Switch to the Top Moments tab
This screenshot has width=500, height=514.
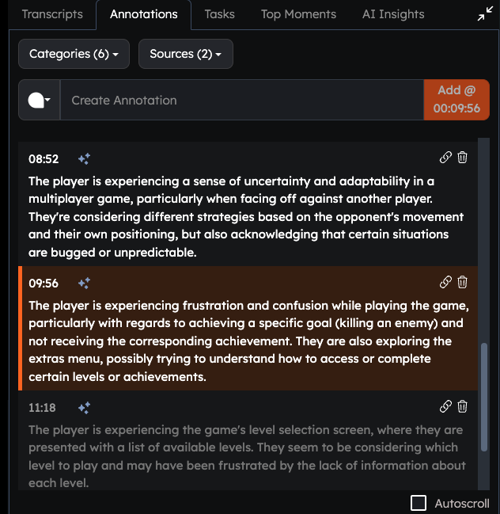coord(298,14)
